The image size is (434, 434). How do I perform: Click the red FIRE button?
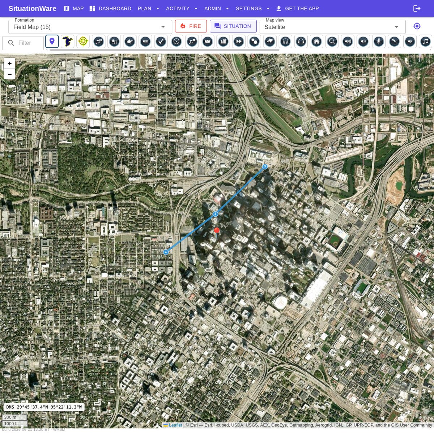pyautogui.click(x=191, y=26)
